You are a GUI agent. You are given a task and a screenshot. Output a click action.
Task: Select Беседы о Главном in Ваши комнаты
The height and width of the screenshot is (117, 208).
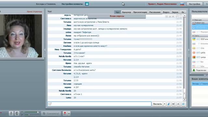click(200, 84)
